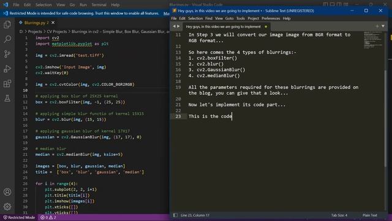Open the Edit menu in Sublime Text
This screenshot has height=221, width=392.
point(183,18)
